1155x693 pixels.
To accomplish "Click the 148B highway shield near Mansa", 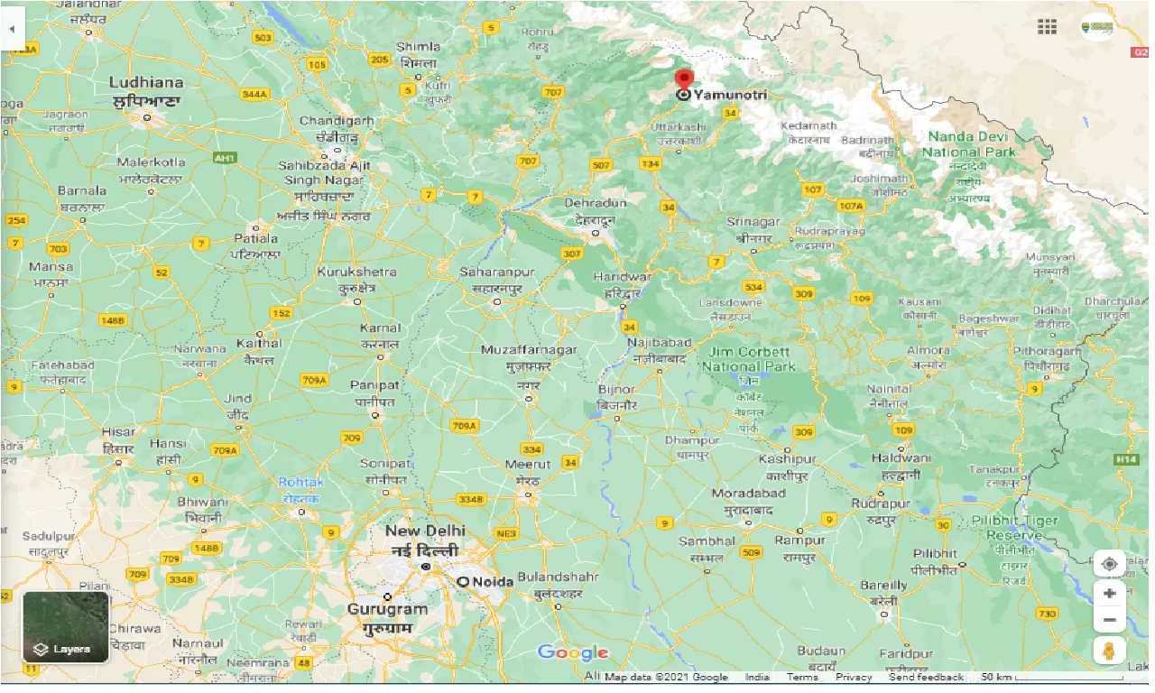I will [x=112, y=320].
